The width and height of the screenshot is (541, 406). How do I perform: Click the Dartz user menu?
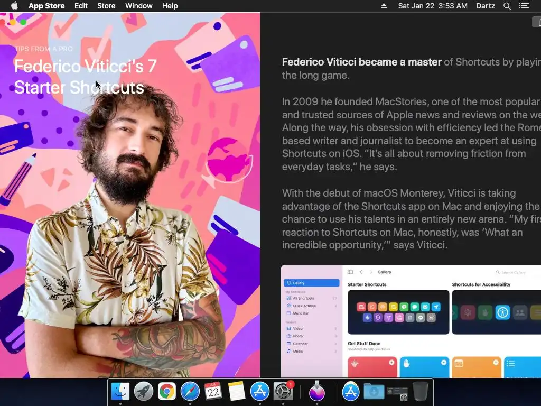[x=486, y=6]
